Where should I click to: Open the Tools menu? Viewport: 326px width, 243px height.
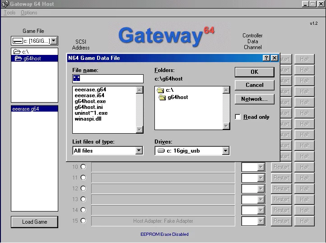[x=9, y=13]
